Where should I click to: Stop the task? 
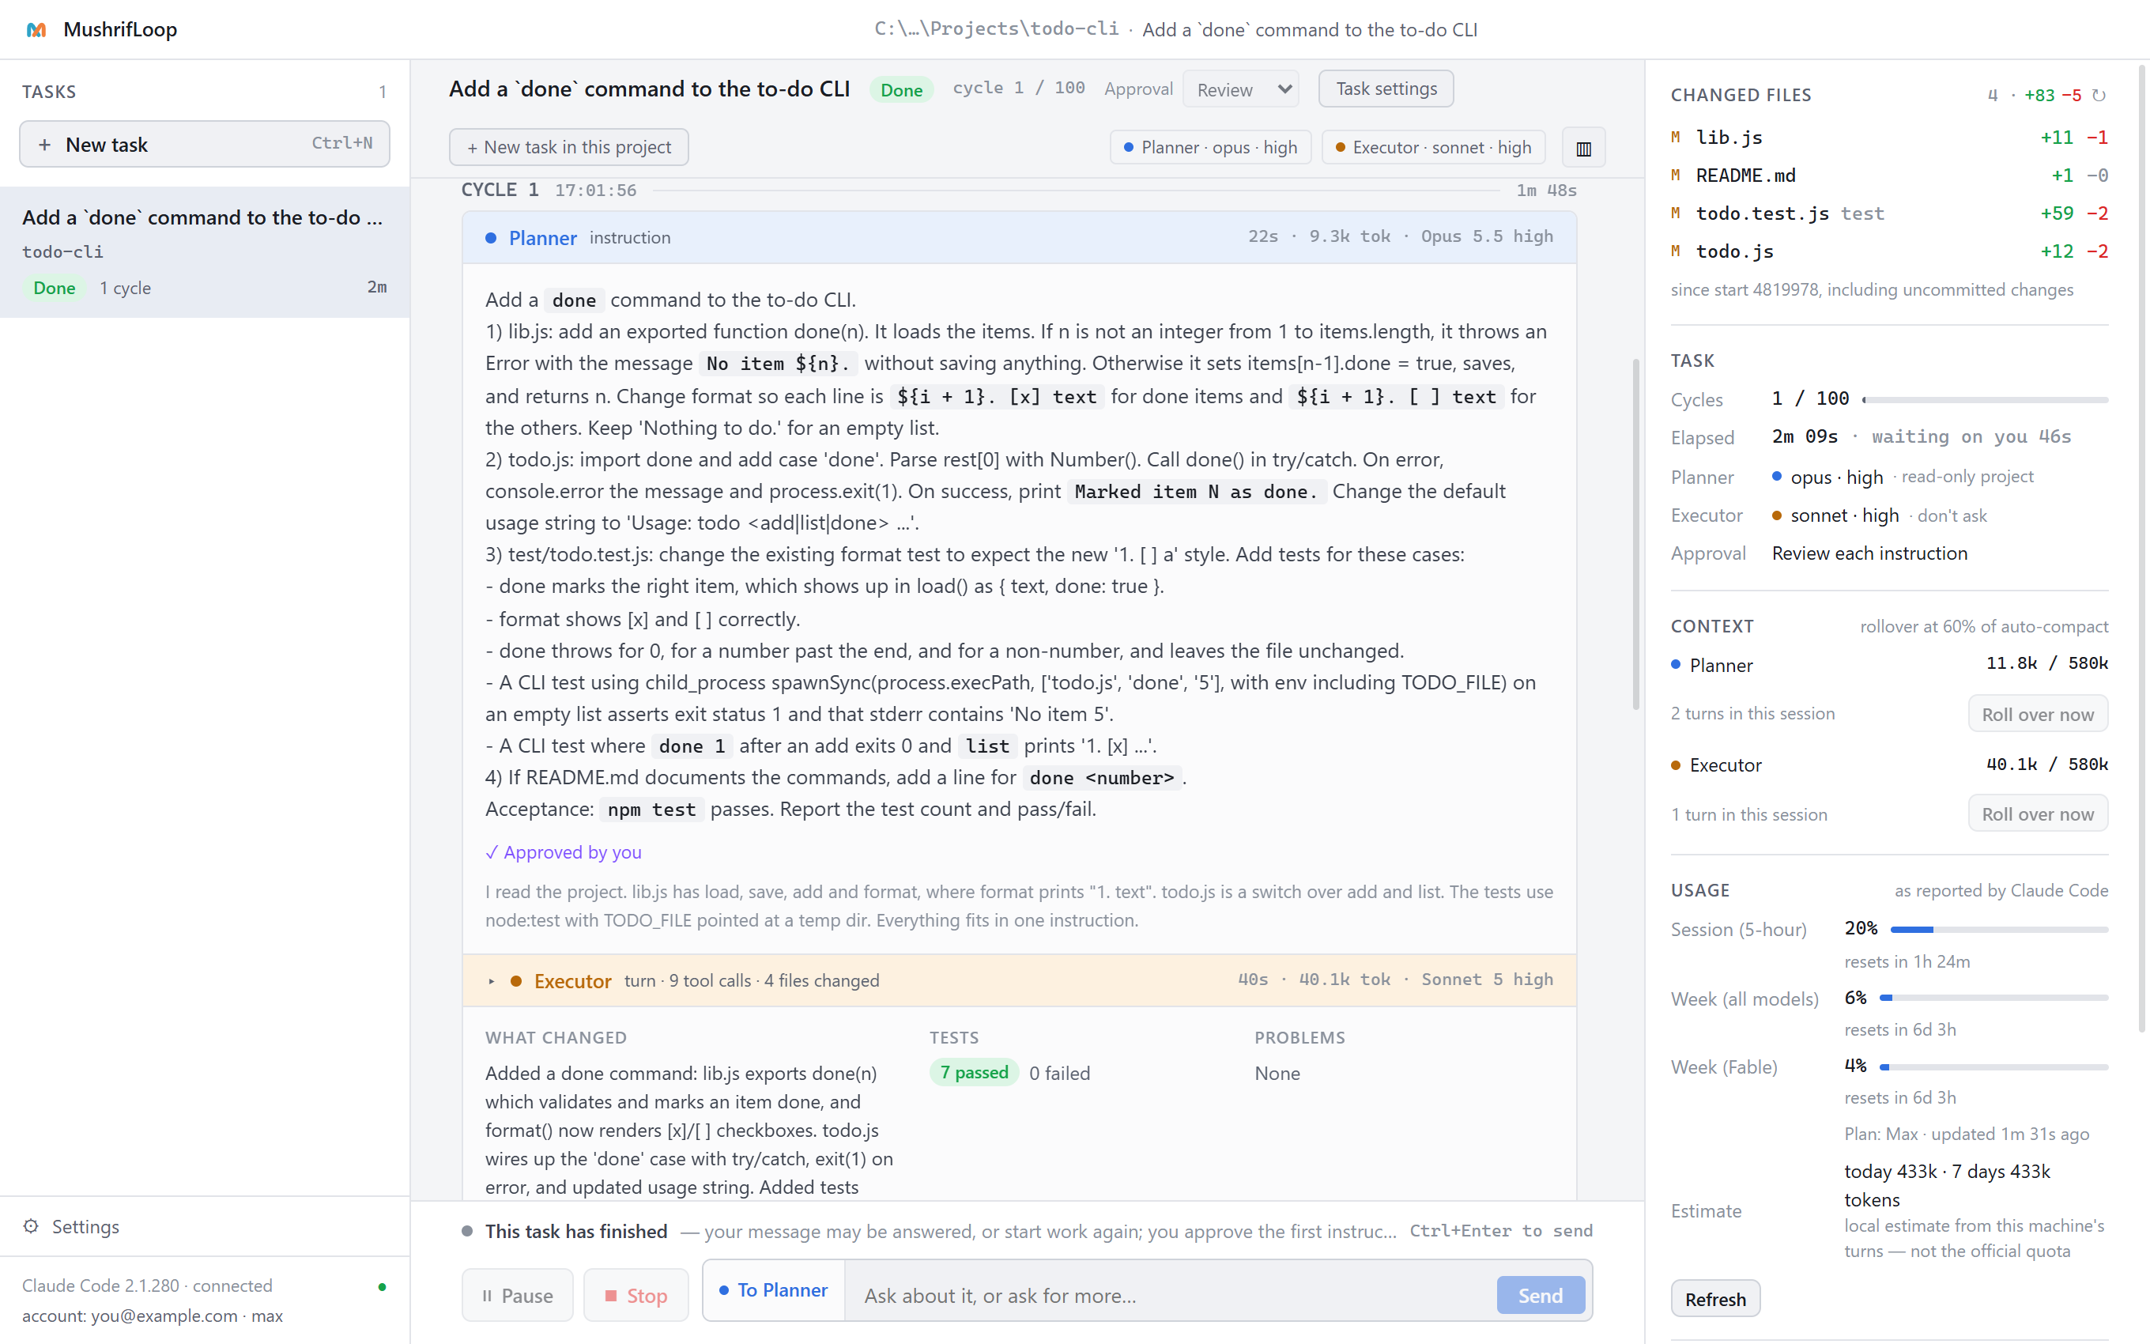click(636, 1295)
